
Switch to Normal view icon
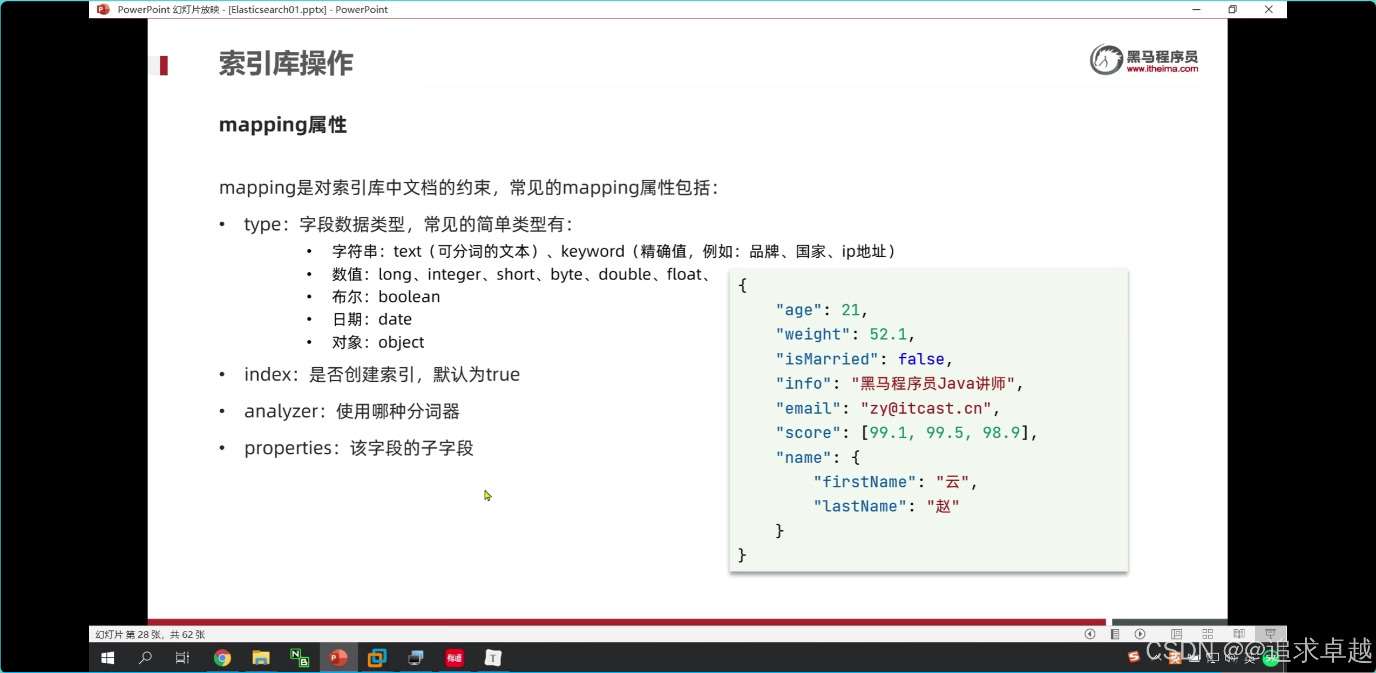(1177, 634)
